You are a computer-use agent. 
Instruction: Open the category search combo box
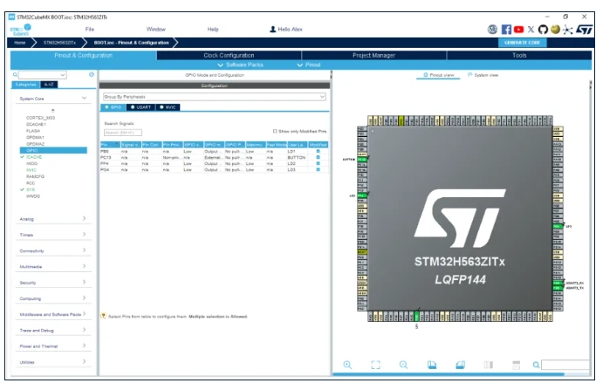[x=42, y=75]
